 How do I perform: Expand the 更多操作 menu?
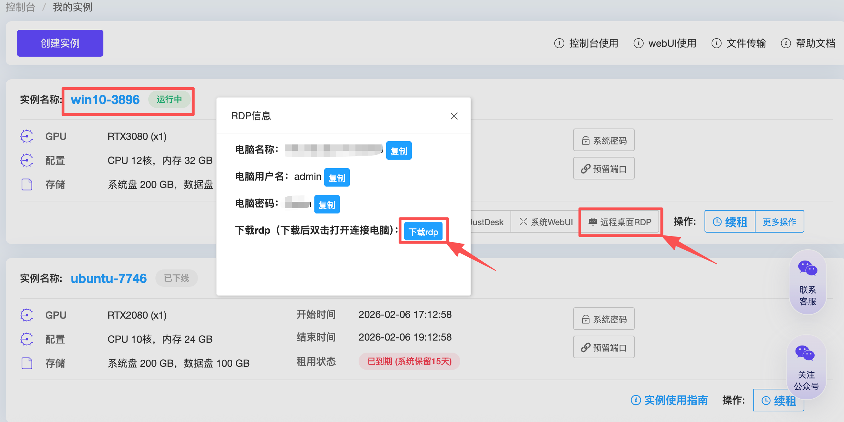pos(779,222)
